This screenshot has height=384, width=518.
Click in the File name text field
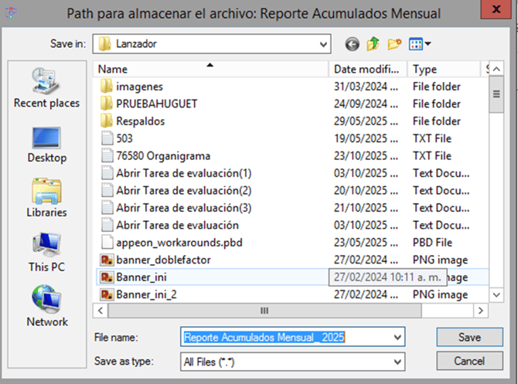coord(286,338)
